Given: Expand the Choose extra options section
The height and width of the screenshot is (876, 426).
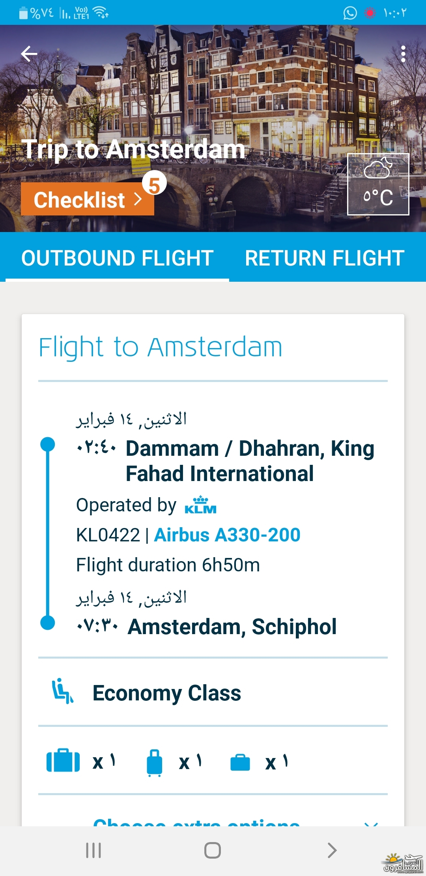Looking at the screenshot, I should pos(196,822).
